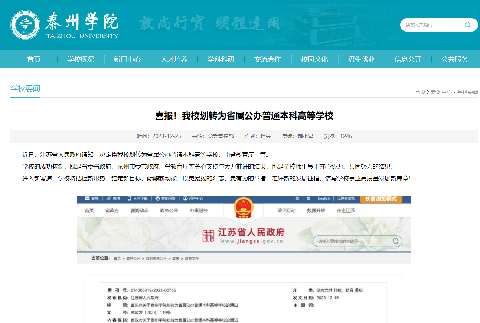Click 走进江苏 in embedded government menu
This screenshot has height=323, width=480.
coord(346,211)
